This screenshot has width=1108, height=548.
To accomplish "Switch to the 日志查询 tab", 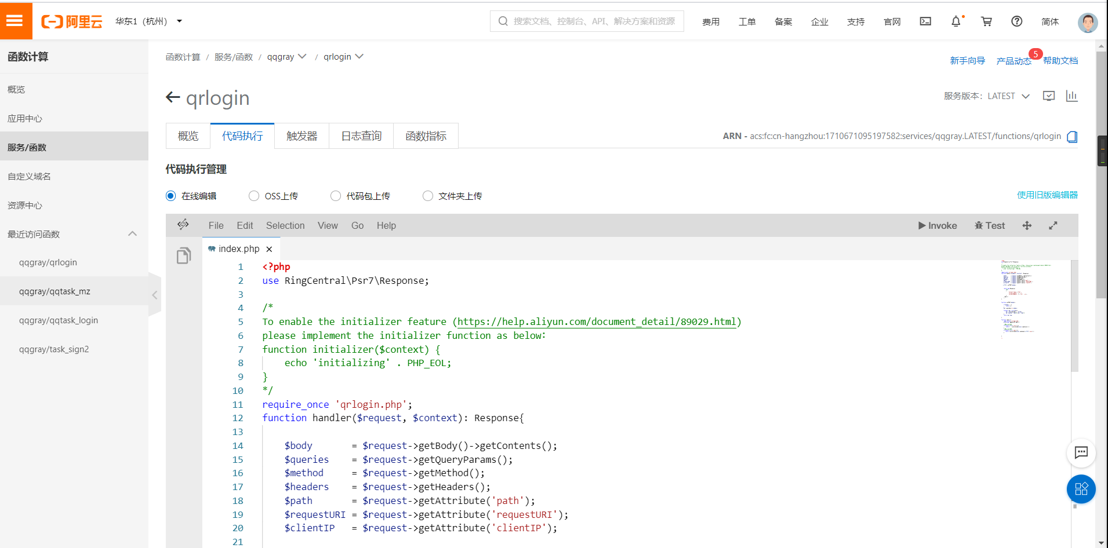I will [x=361, y=136].
